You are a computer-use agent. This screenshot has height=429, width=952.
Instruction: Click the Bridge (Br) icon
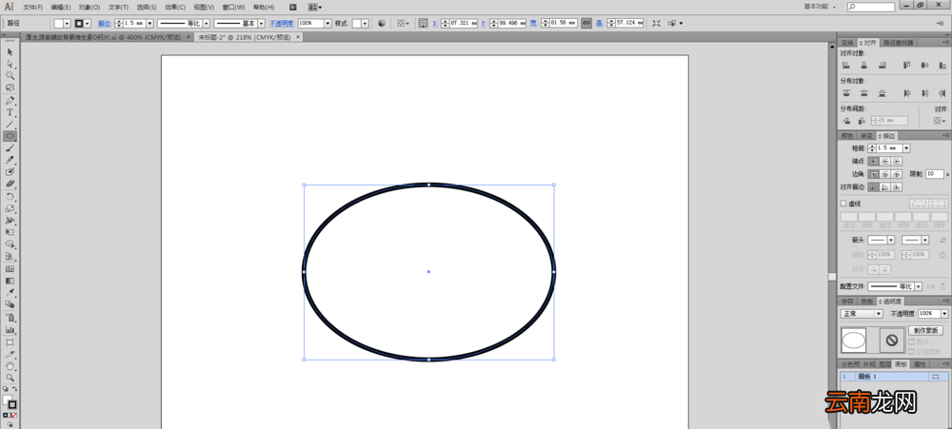pyautogui.click(x=293, y=8)
